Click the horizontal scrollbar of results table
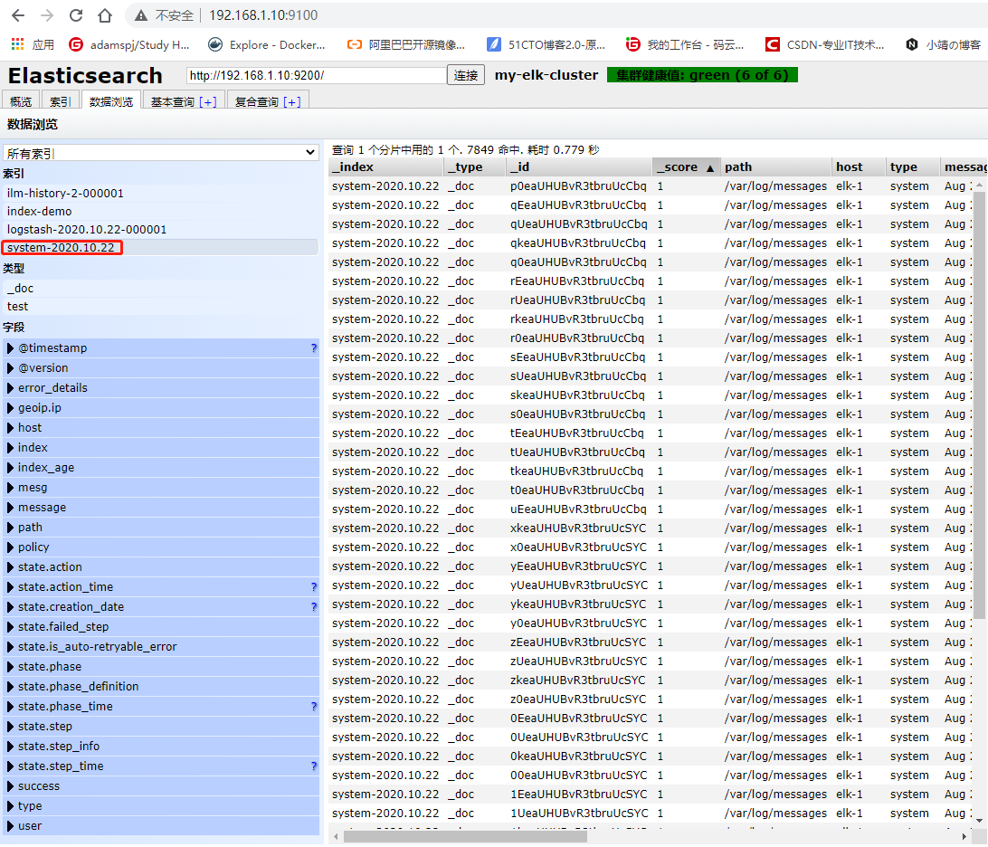The height and width of the screenshot is (847, 988). pyautogui.click(x=464, y=837)
